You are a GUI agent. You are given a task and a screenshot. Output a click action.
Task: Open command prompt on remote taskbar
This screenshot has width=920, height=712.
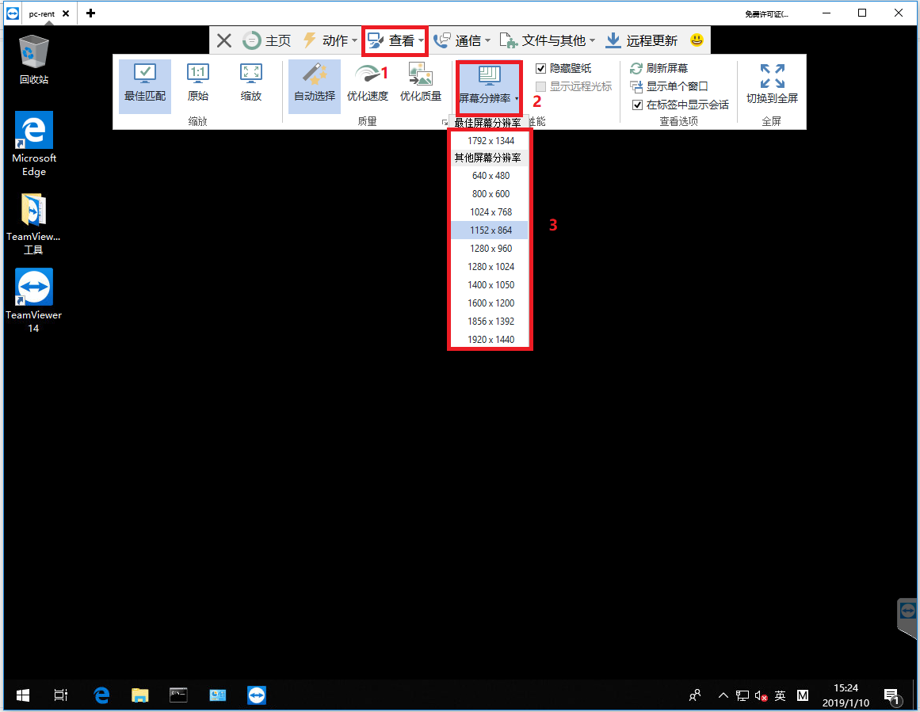(178, 695)
